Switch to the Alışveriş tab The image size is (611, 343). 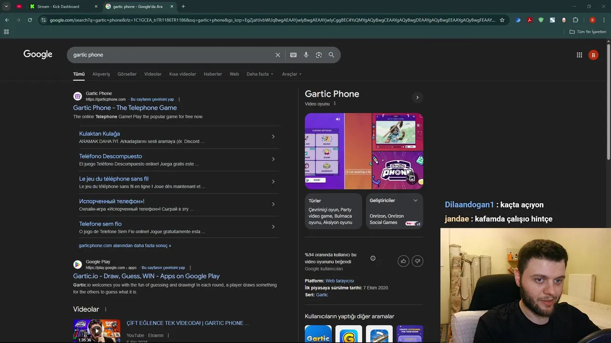point(101,74)
